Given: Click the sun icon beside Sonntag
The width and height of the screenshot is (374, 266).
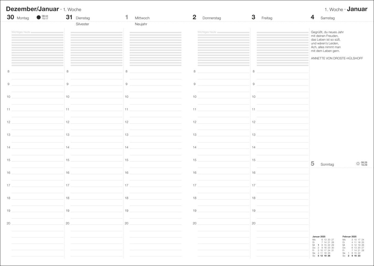Looking at the screenshot, I should [x=358, y=164].
